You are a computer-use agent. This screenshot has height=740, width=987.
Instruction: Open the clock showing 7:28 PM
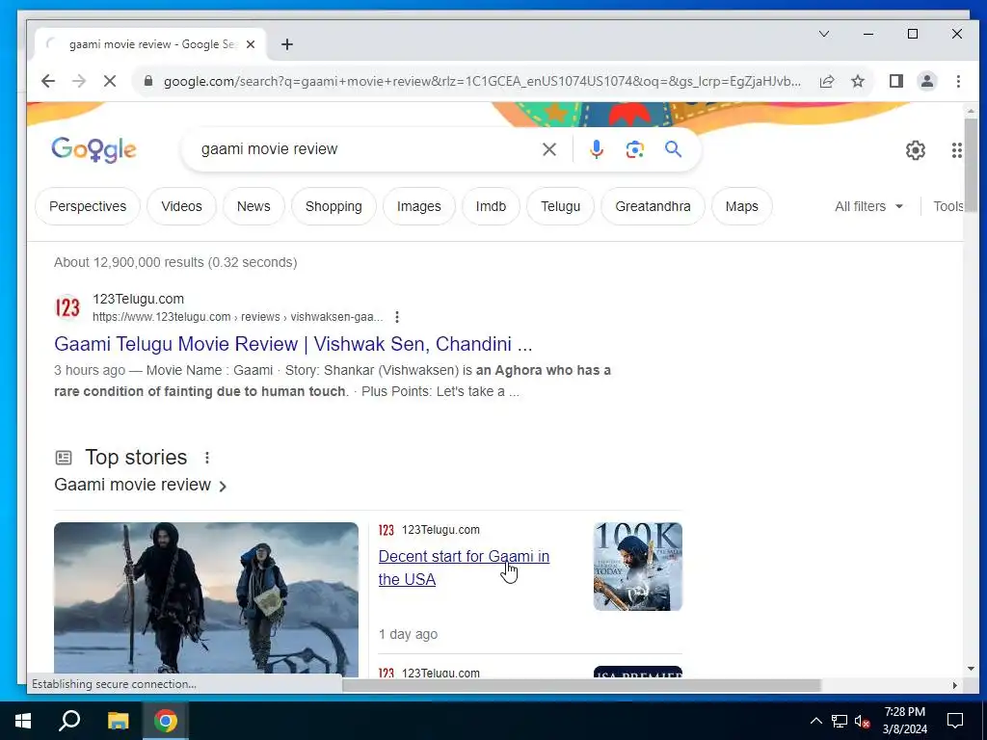click(x=904, y=721)
